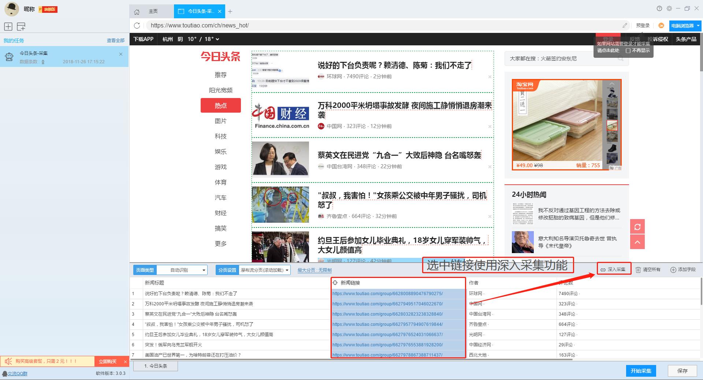Screen dimensions: 703x380
Task: Dismiss the 蔡英文 news item with x
Action: click(490, 167)
